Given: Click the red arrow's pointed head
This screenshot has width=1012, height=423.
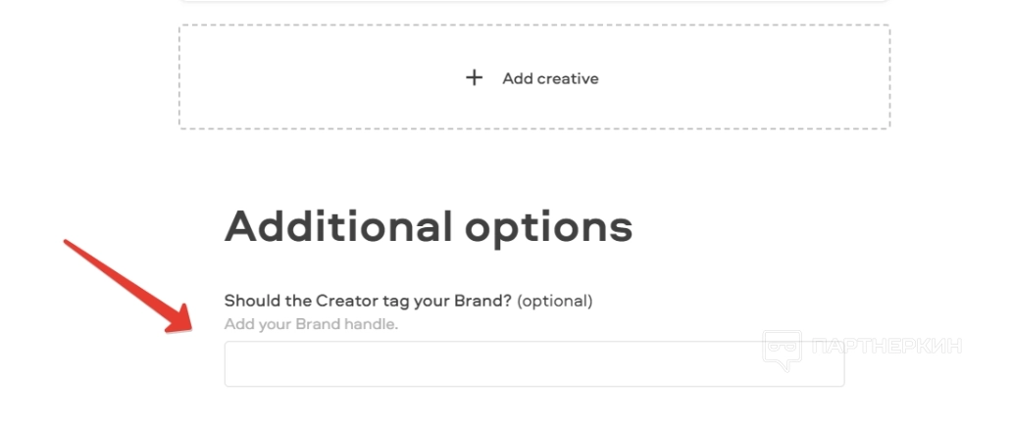Looking at the screenshot, I should tap(179, 324).
